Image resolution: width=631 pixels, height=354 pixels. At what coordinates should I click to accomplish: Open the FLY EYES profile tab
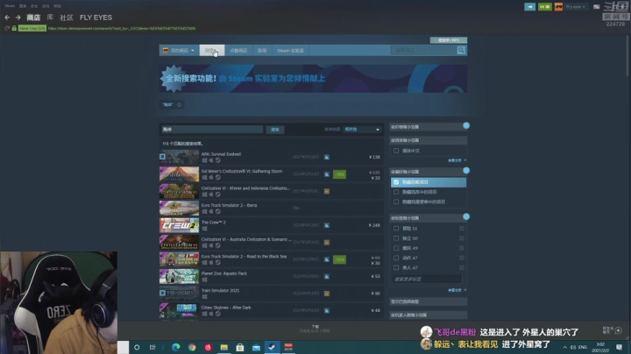pyautogui.click(x=96, y=18)
